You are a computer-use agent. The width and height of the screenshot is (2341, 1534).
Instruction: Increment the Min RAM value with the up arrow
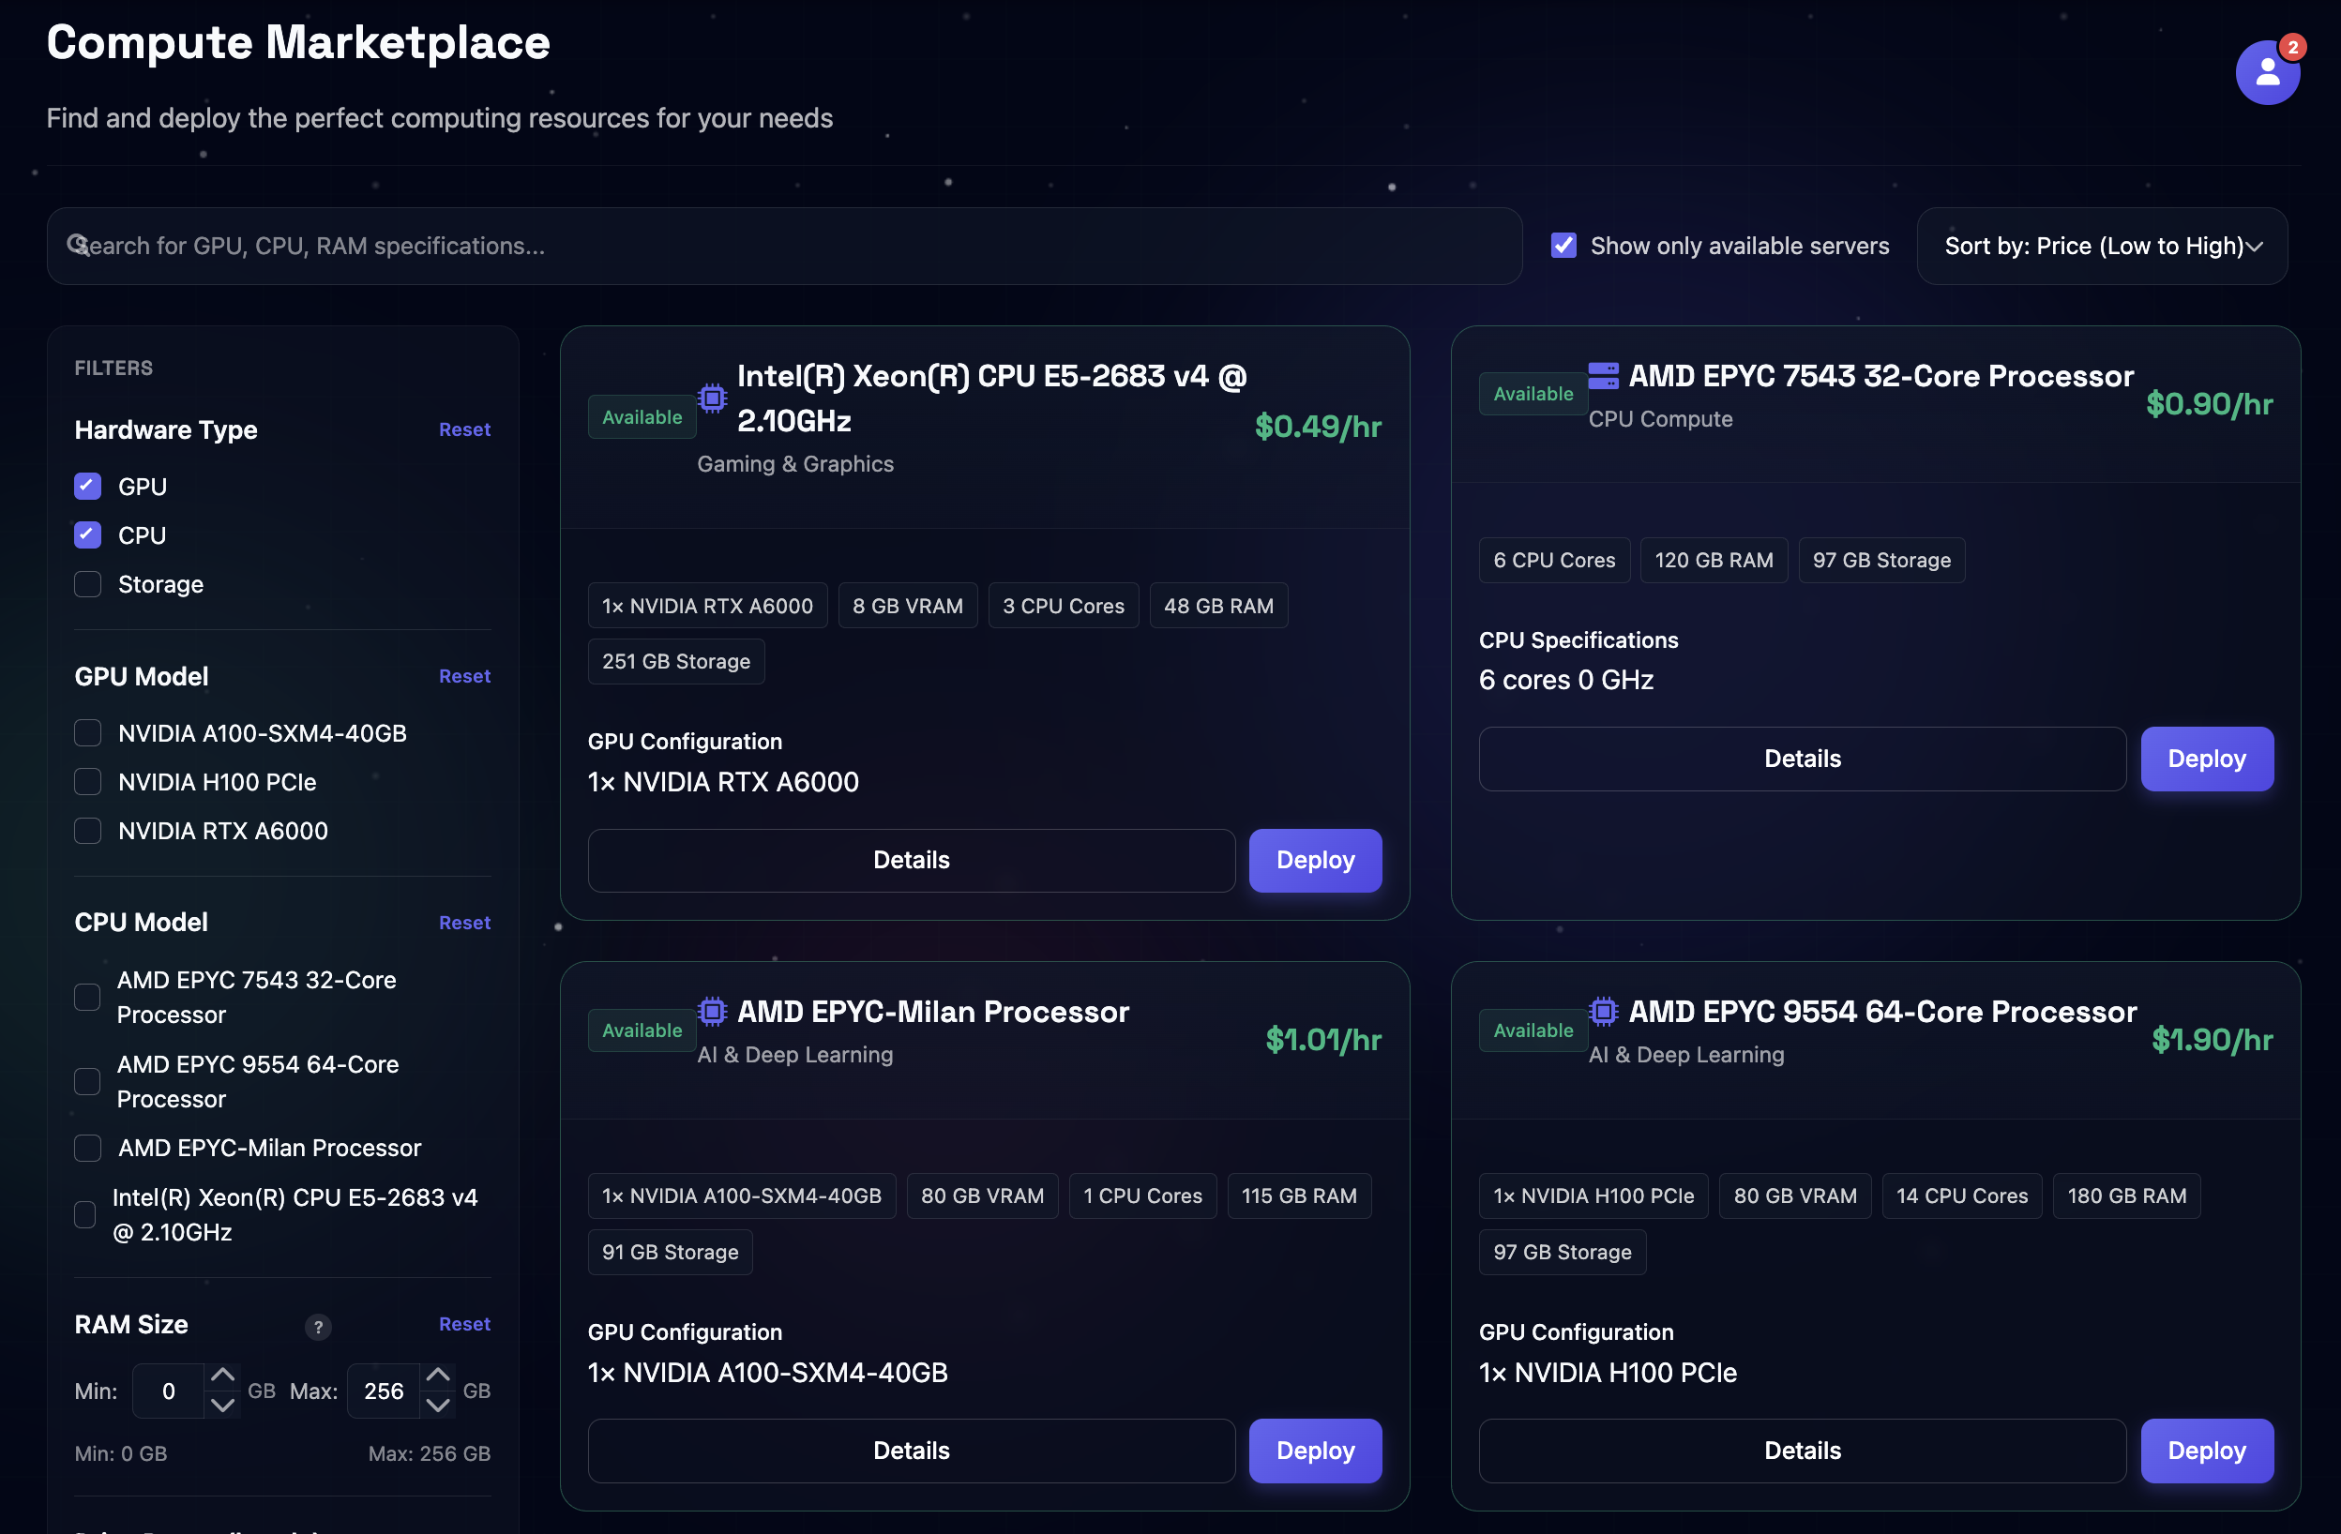click(222, 1376)
